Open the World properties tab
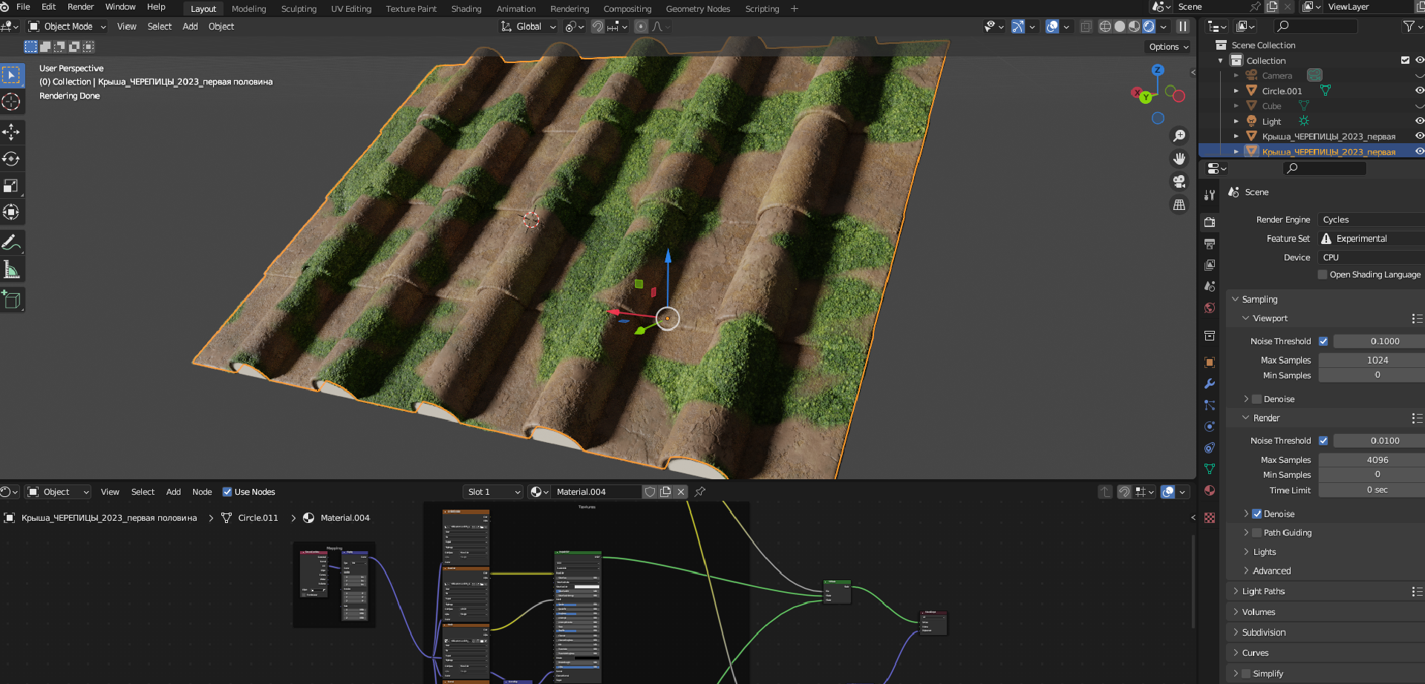This screenshot has height=684, width=1425. point(1210,308)
